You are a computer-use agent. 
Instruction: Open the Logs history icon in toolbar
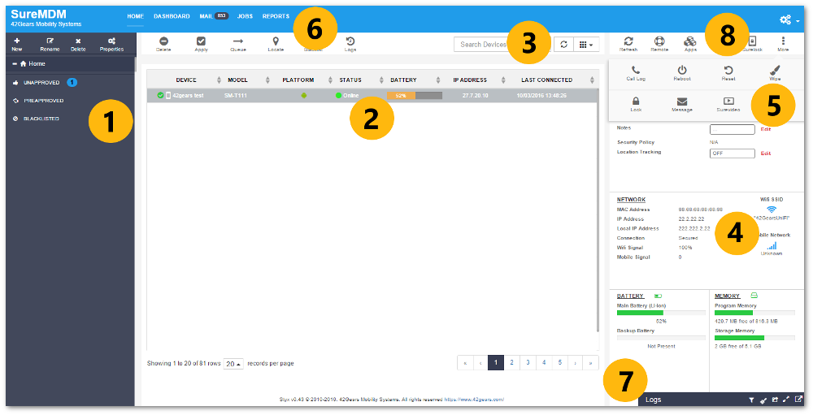coord(350,41)
